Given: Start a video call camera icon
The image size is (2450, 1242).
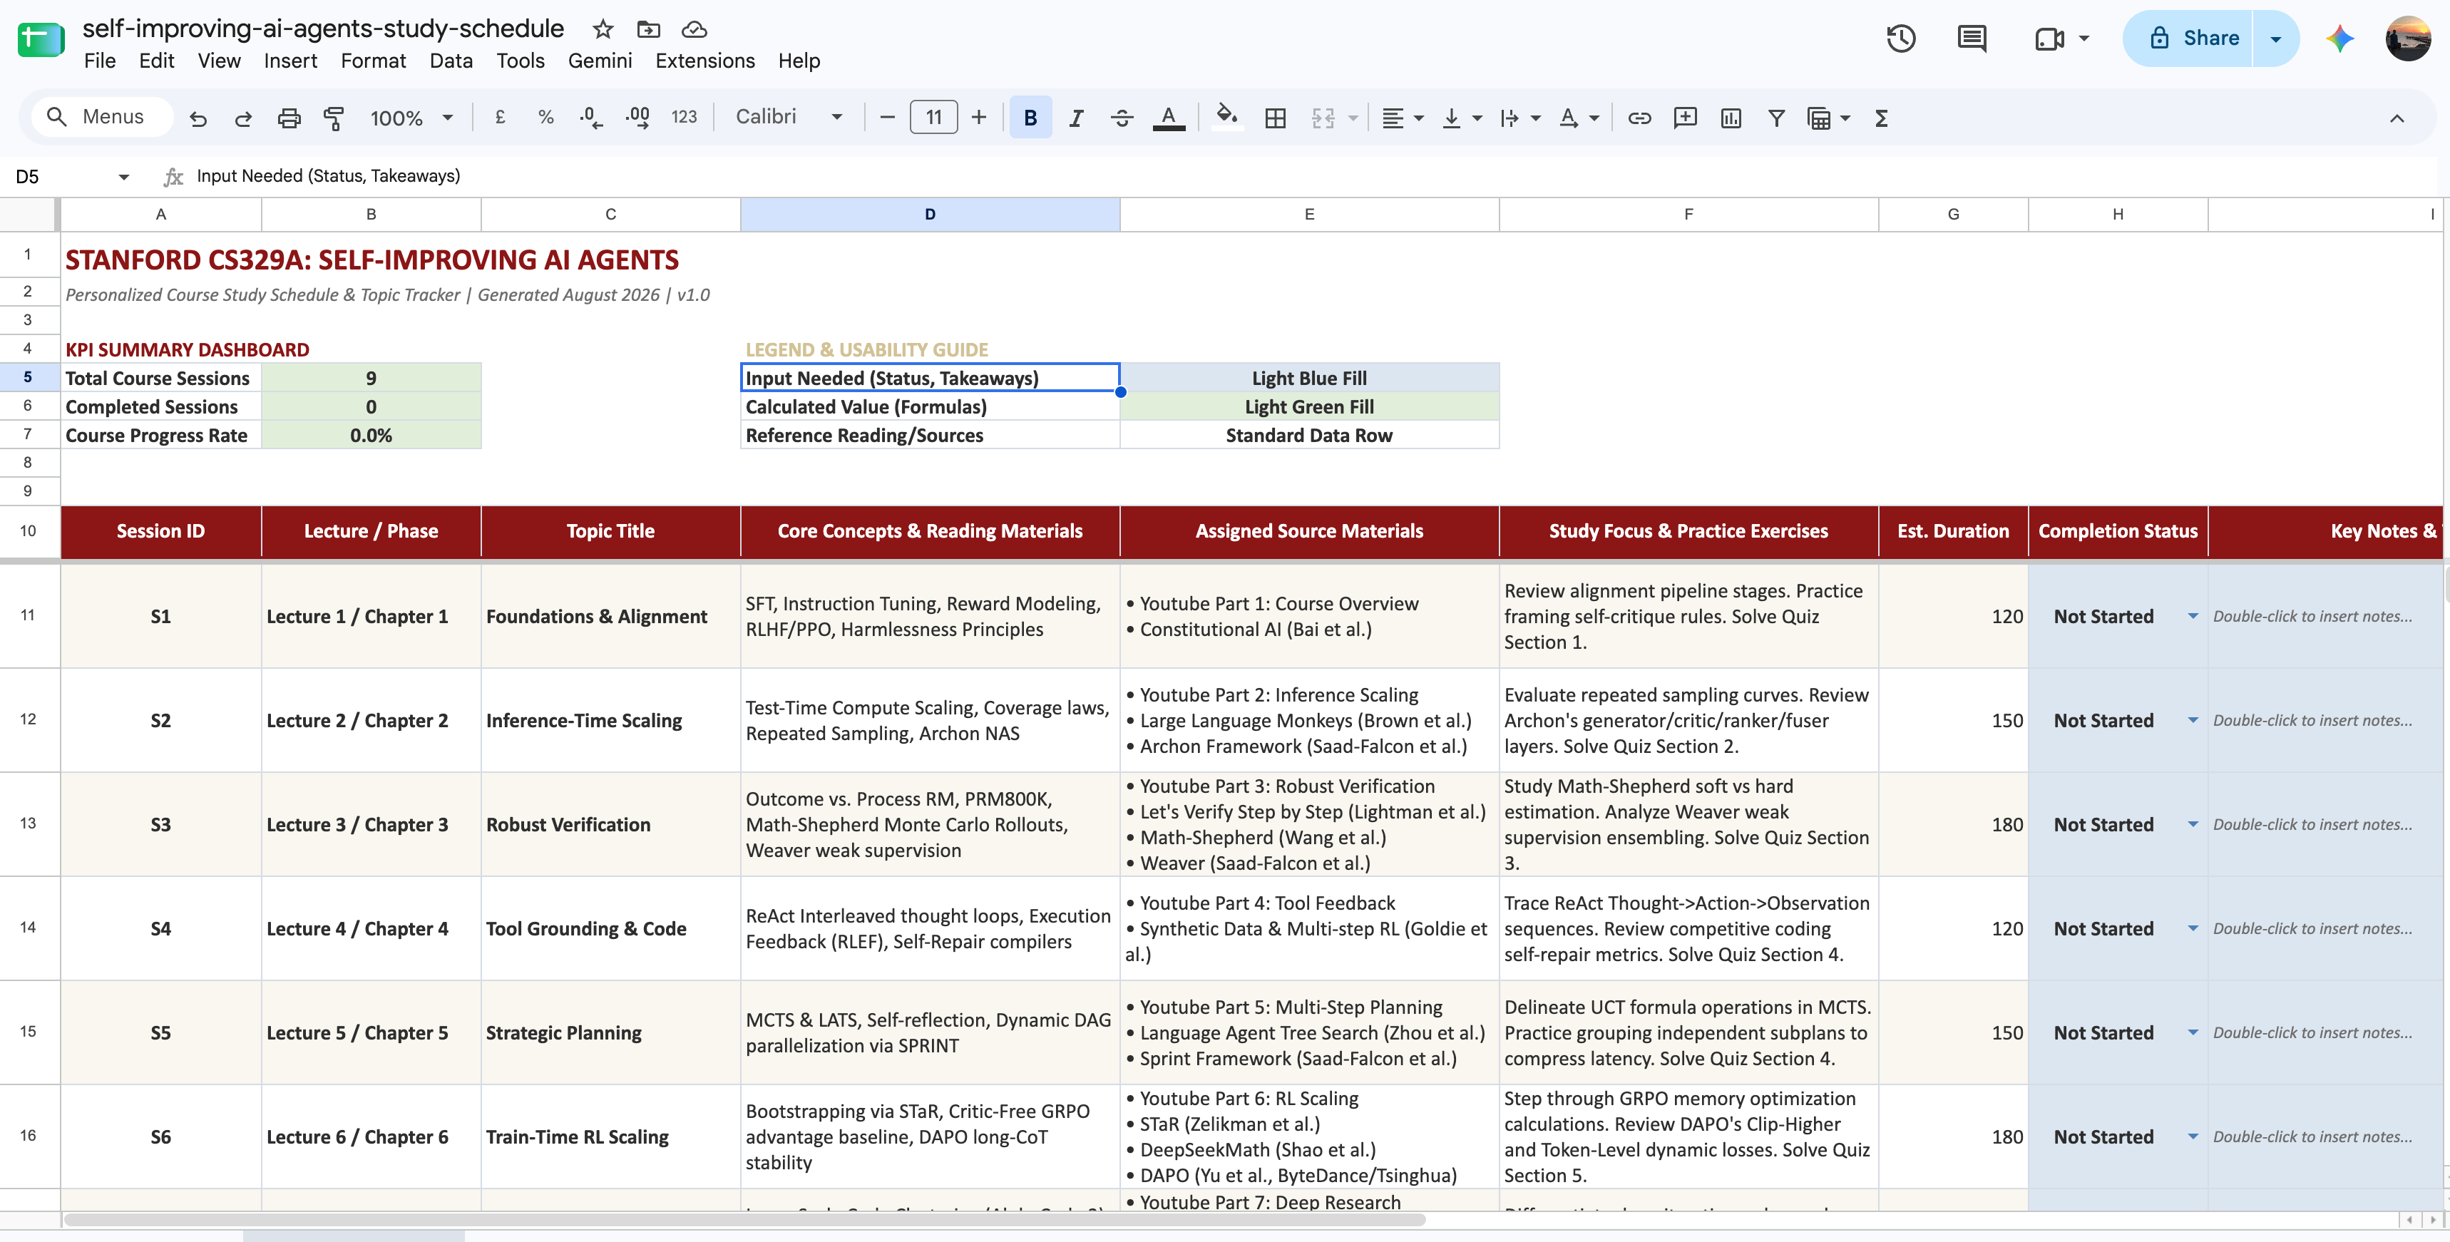Looking at the screenshot, I should [x=2049, y=38].
